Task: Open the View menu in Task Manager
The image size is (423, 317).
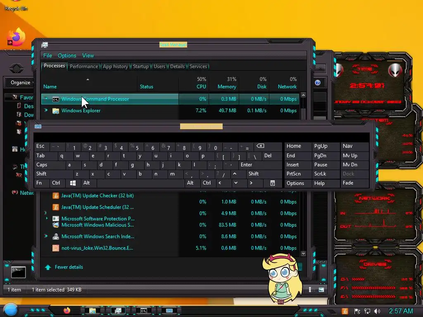Action: point(88,56)
